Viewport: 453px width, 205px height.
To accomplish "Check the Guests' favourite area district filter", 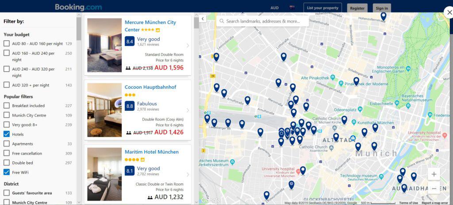I will coord(6,193).
